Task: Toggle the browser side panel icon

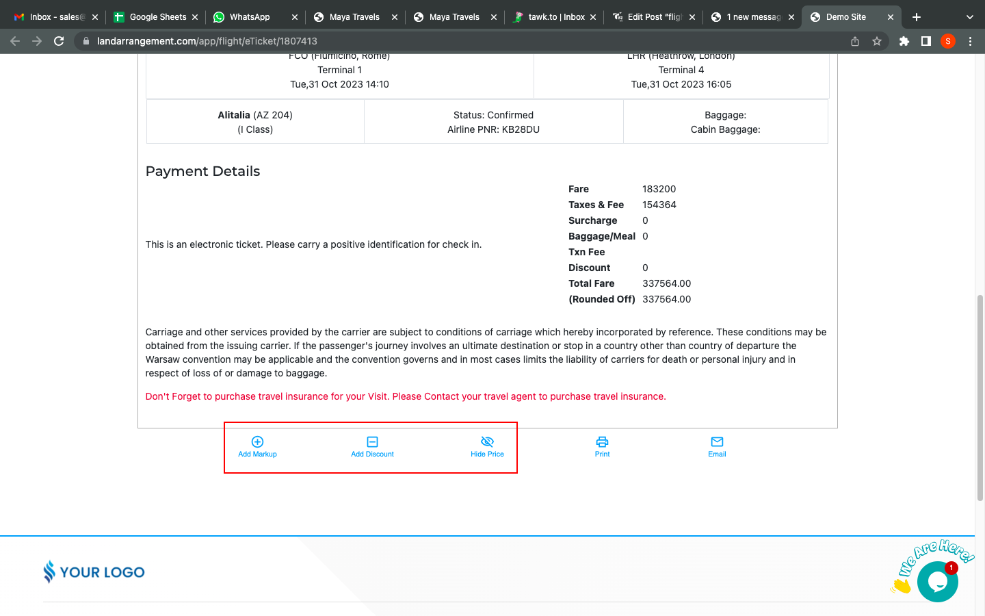Action: pos(926,41)
